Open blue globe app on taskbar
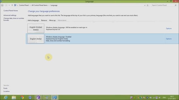Image resolution: width=179 pixels, height=100 pixels. click(x=30, y=97)
